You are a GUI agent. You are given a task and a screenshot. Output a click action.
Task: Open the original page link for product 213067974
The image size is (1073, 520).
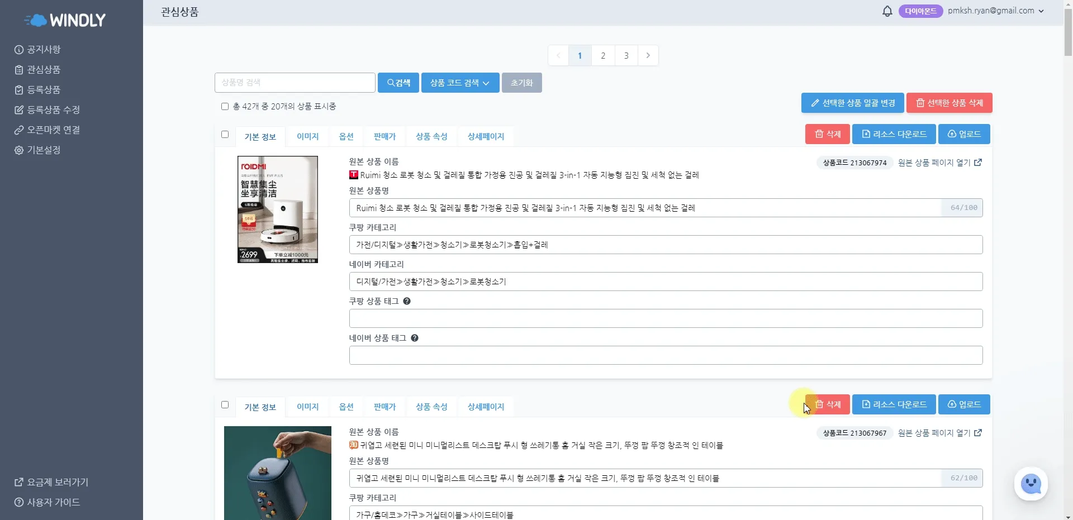point(940,163)
